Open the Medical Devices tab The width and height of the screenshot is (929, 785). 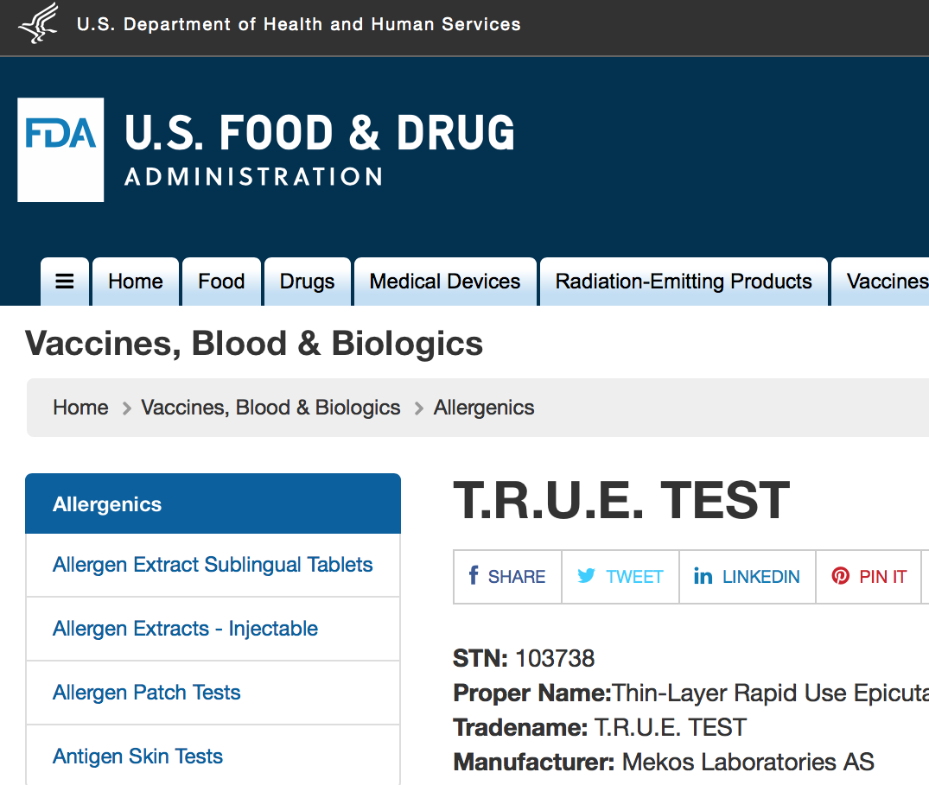[x=445, y=282]
